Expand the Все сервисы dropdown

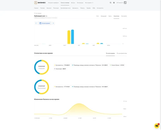pos(89,3)
